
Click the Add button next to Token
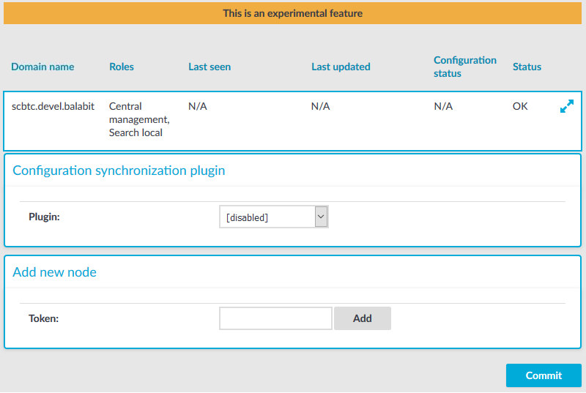[362, 318]
